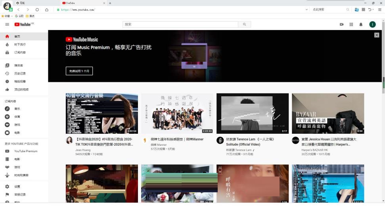Open History (历史记录) in sidebar

(x=24, y=74)
